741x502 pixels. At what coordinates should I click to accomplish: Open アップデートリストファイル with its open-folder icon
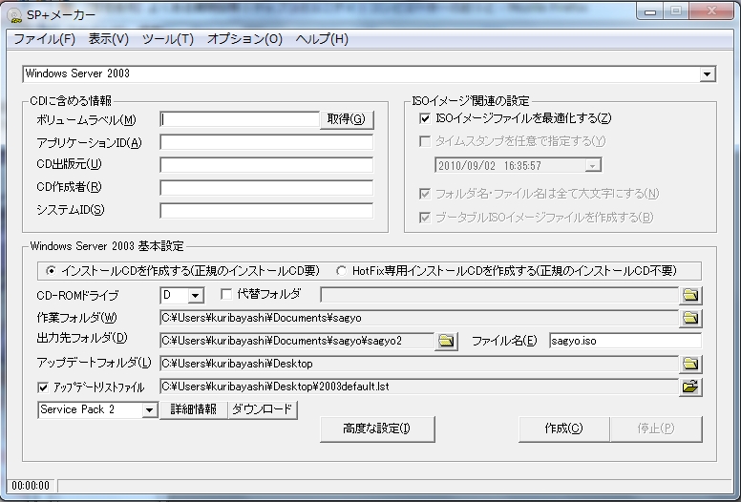click(690, 387)
